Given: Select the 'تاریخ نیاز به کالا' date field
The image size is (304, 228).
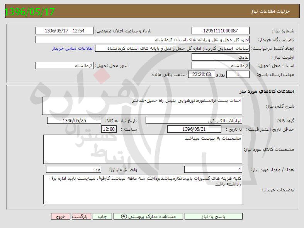Looking at the screenshot, I should pos(74,121).
